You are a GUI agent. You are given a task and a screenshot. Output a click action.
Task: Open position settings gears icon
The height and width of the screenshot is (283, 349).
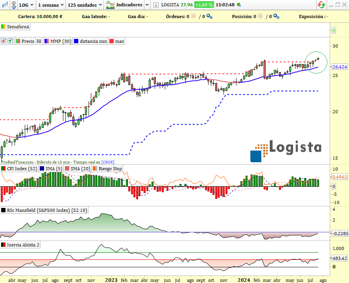pyautogui.click(x=276, y=16)
